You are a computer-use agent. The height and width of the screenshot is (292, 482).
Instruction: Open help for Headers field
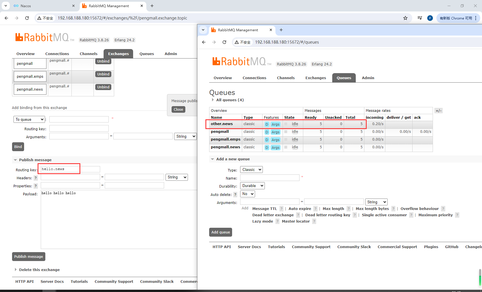[36, 178]
